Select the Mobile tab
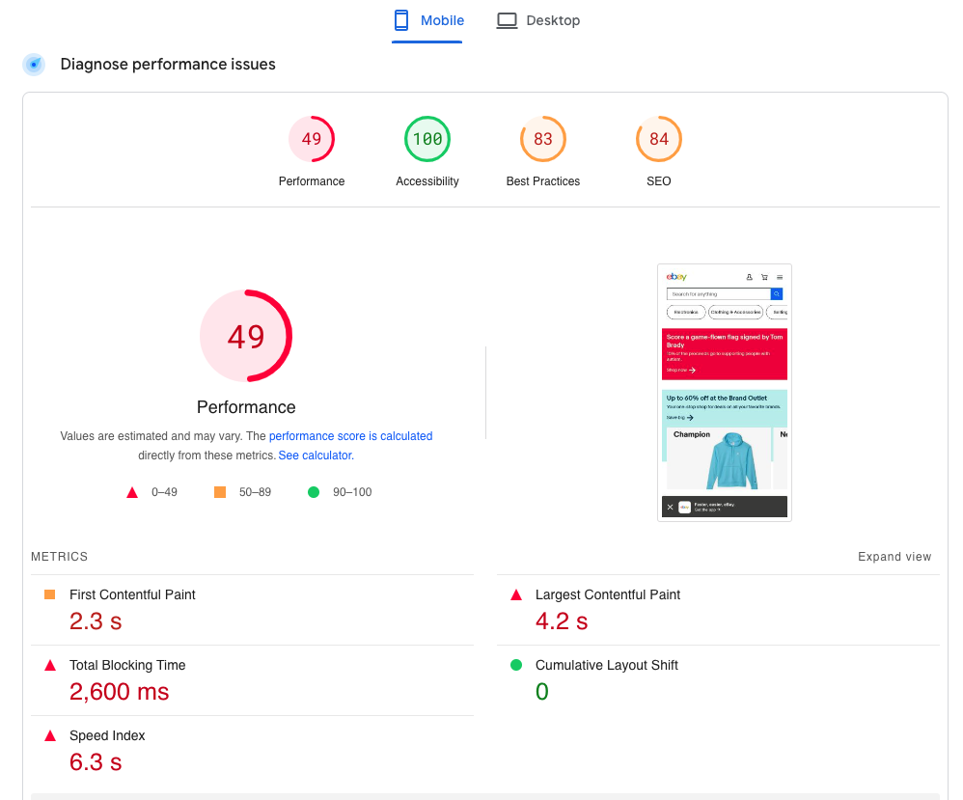 click(x=427, y=19)
